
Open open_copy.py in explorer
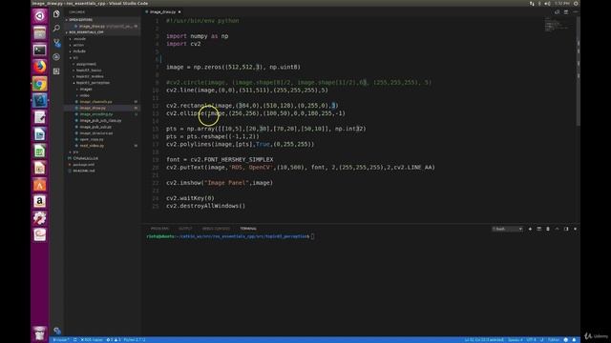click(92, 139)
